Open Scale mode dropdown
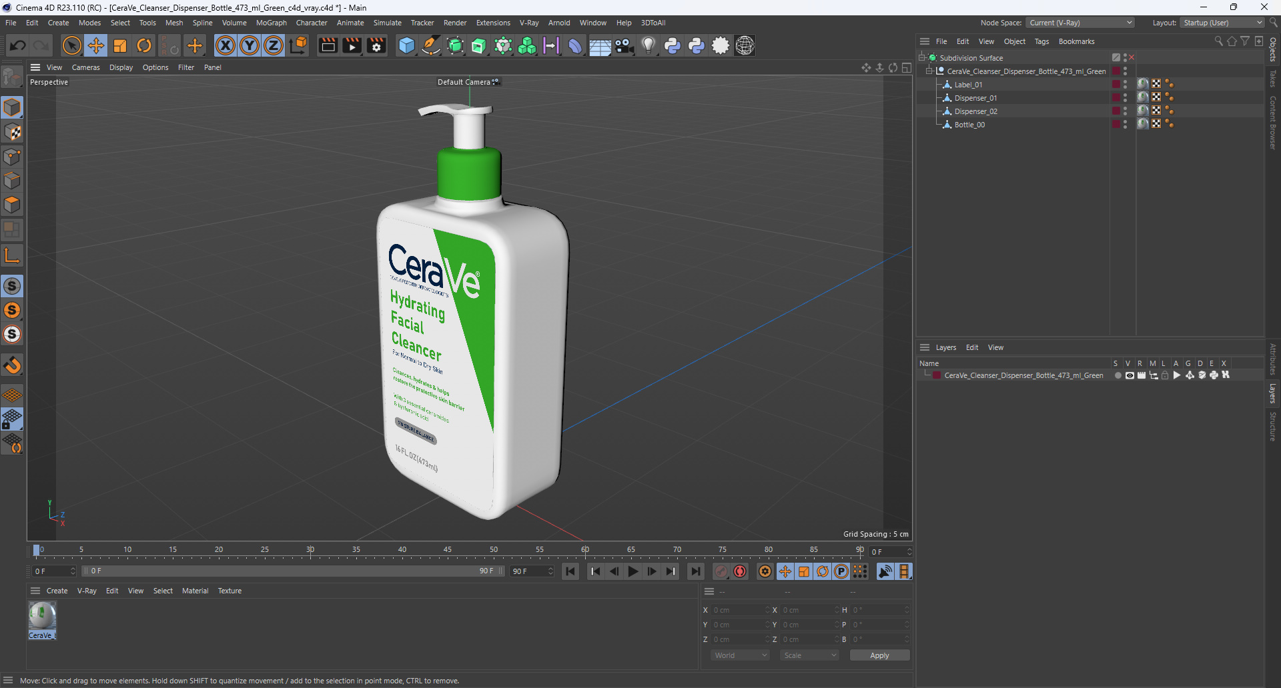 pyautogui.click(x=810, y=655)
